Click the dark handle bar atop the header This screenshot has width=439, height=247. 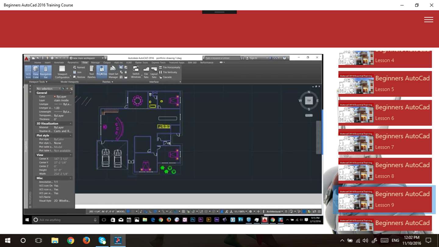[220, 12]
